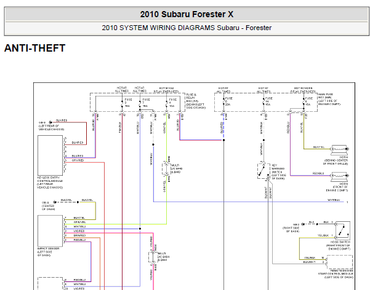Click the ground symbol at left rear of vehicle chassis
This screenshot has width=370, height=290.
pyautogui.click(x=50, y=122)
